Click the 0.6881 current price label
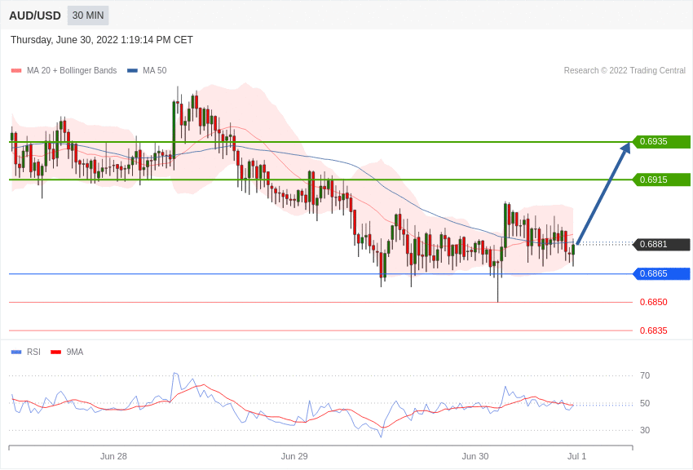The width and height of the screenshot is (693, 470). point(662,244)
